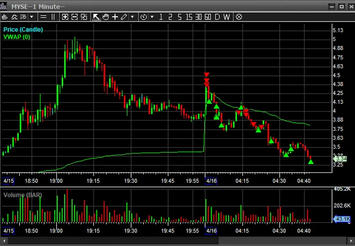Image resolution: width=355 pixels, height=246 pixels.
Task: Maximize the MYSE chart window
Action: coord(341,6)
